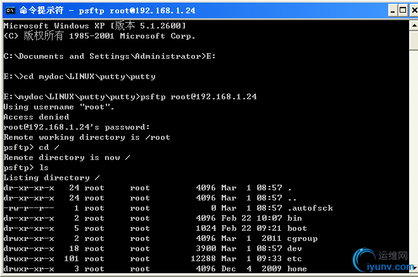The height and width of the screenshot is (277, 418).
Task: Click the bin directory entry
Action: coord(294,218)
